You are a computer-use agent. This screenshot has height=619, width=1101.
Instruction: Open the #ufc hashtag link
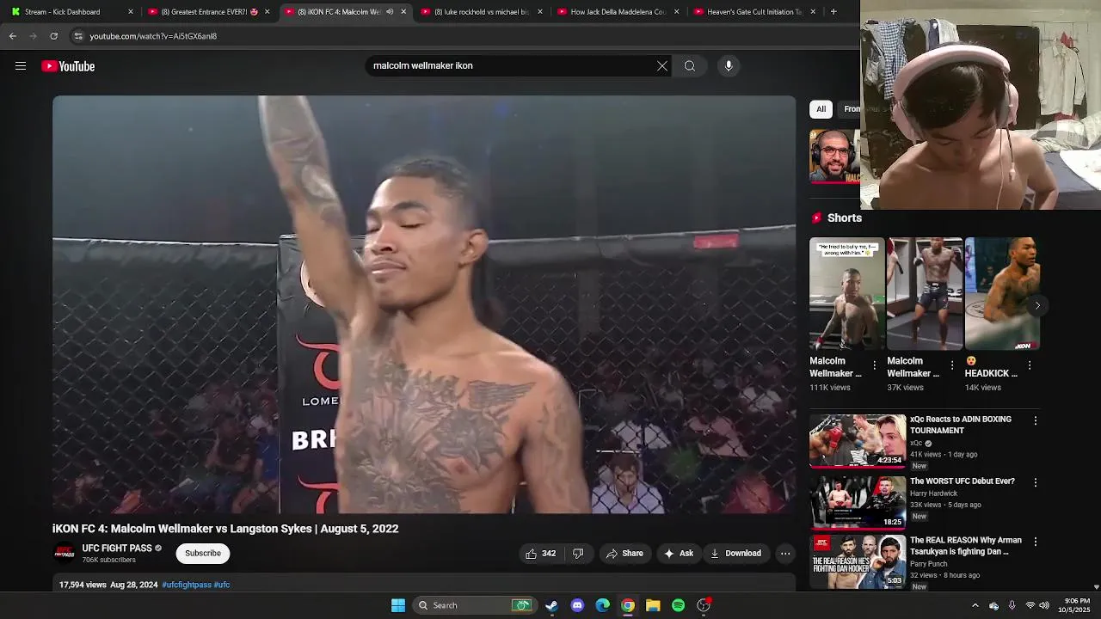coord(222,585)
